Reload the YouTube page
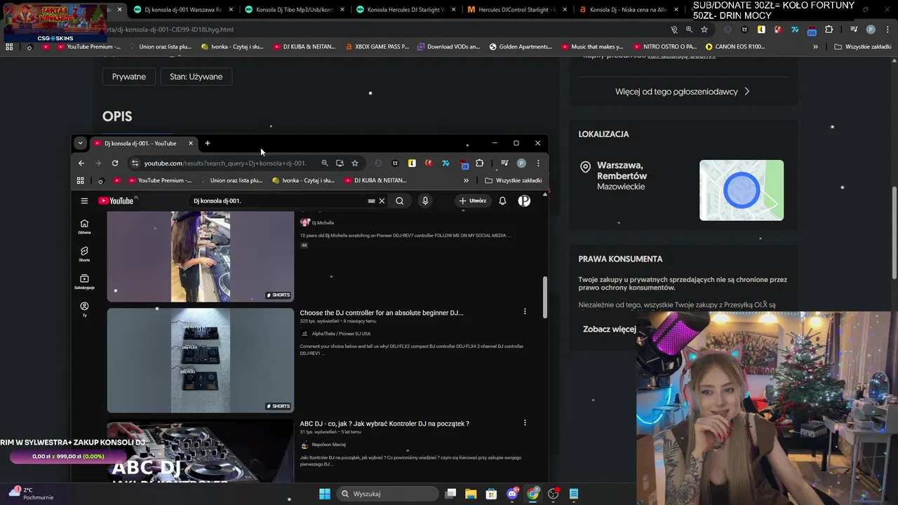Screen dimensions: 898x505 click(x=115, y=163)
